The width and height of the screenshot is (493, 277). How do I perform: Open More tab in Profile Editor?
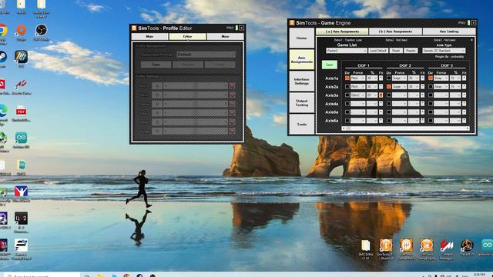[225, 37]
